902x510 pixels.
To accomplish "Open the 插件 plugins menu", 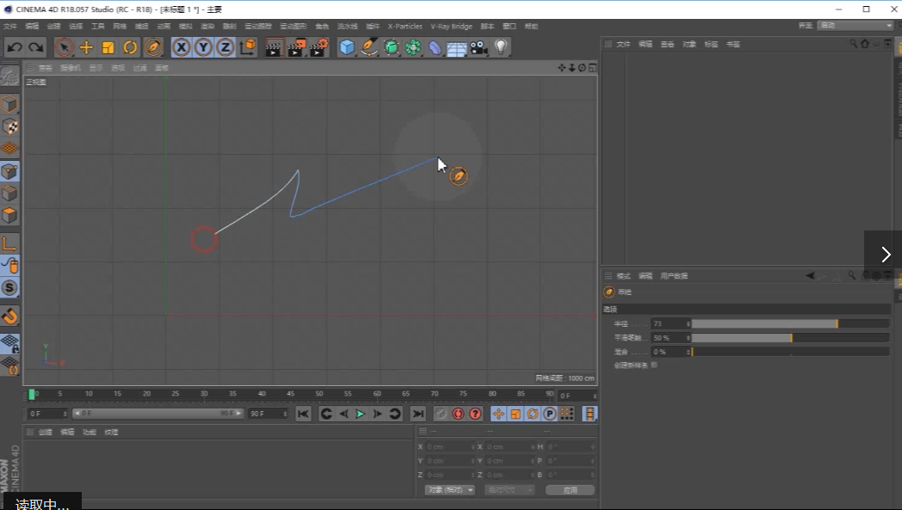I will pos(373,27).
